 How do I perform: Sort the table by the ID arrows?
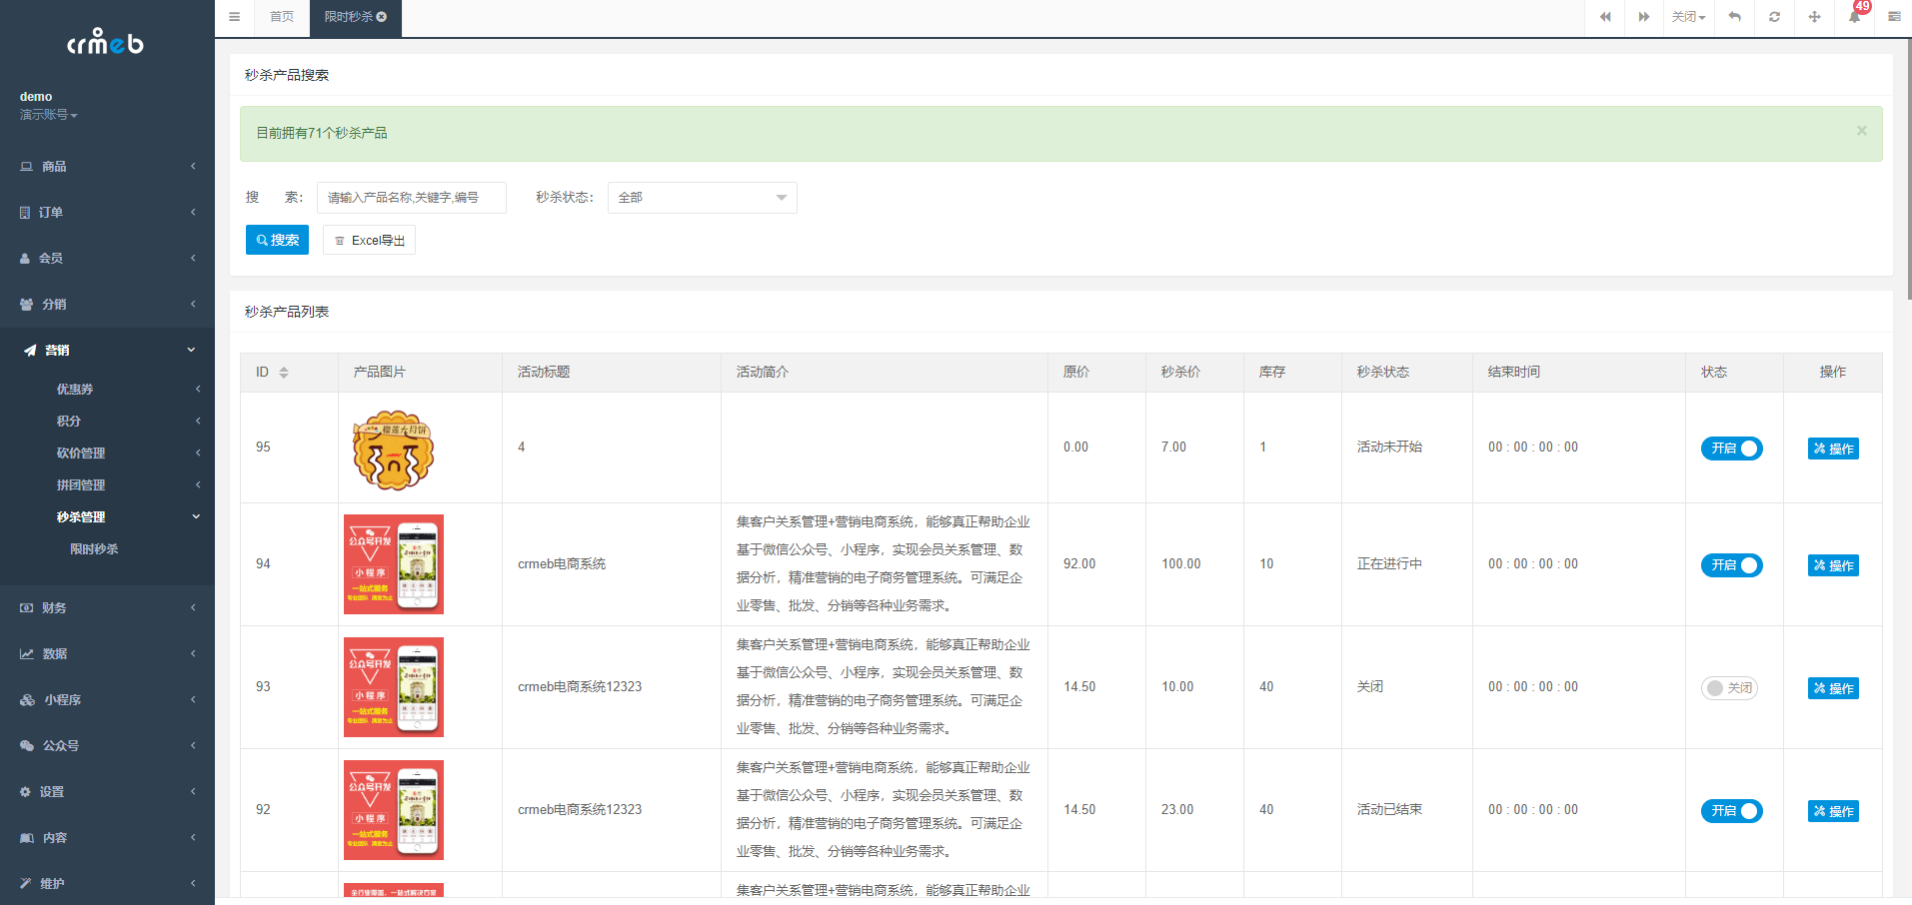click(x=284, y=373)
